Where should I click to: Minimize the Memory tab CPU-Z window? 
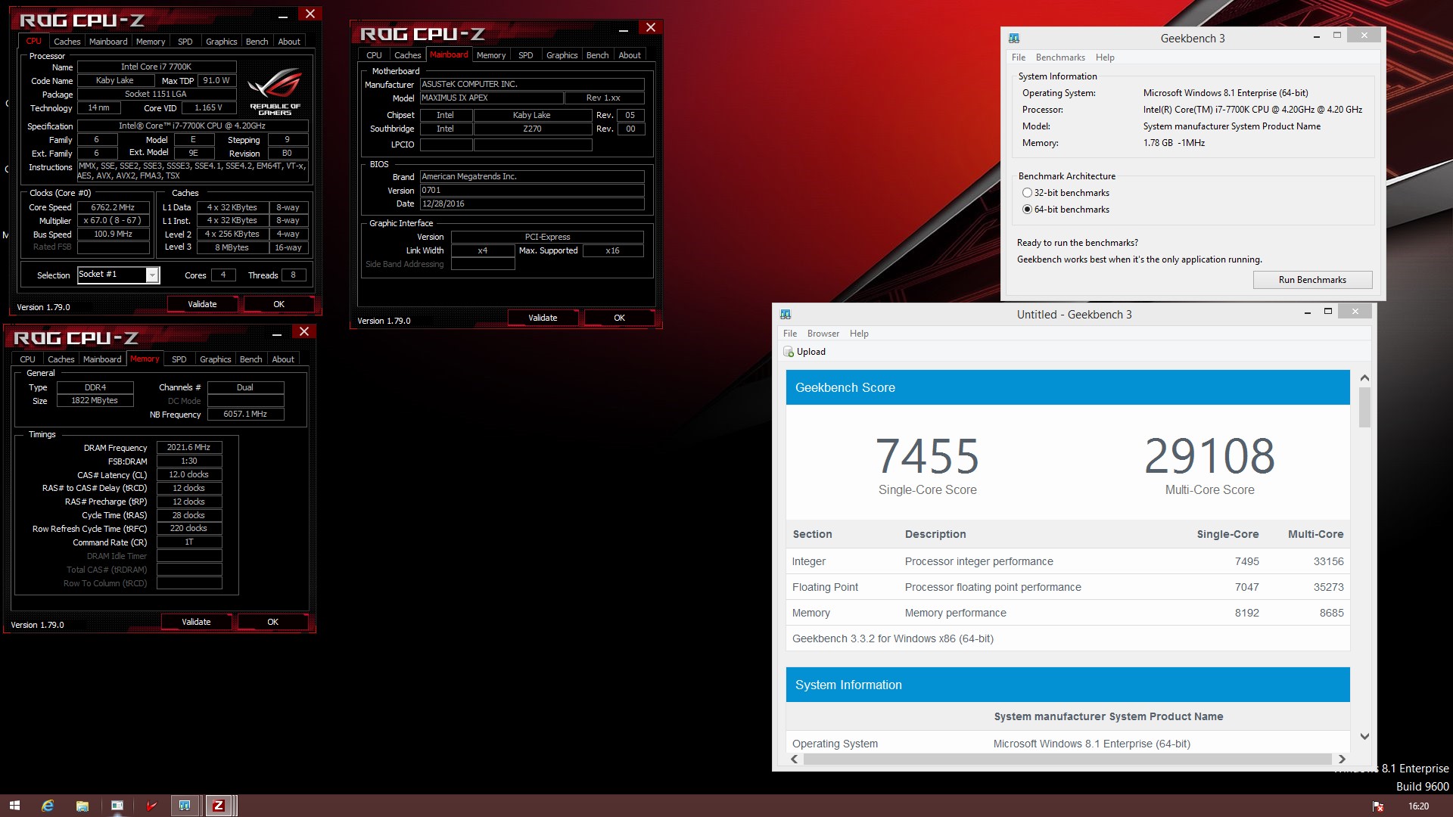277,333
